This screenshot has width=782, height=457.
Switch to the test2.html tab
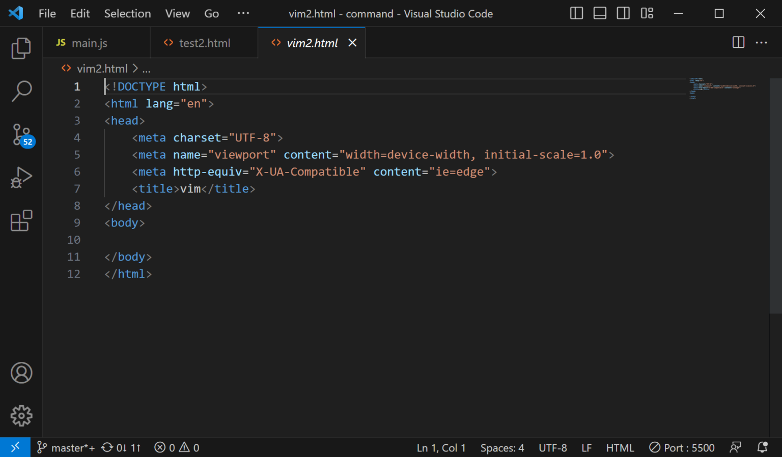point(204,43)
